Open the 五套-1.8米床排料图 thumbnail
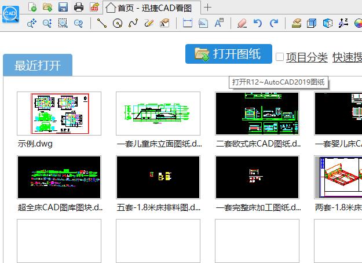This screenshot has width=362, height=263. point(158,177)
